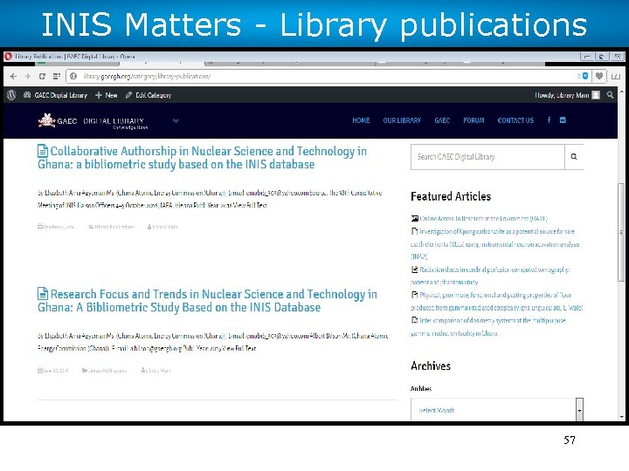Viewport: 629px width, 471px height.
Task: Click the scrollbar down arrow
Action: [x=621, y=417]
